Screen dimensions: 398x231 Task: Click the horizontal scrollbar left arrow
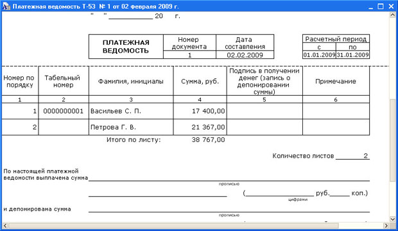point(5,225)
